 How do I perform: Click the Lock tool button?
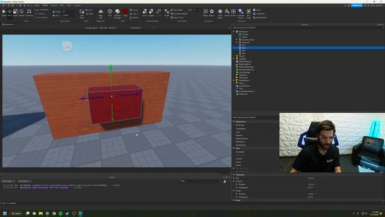[134, 14]
